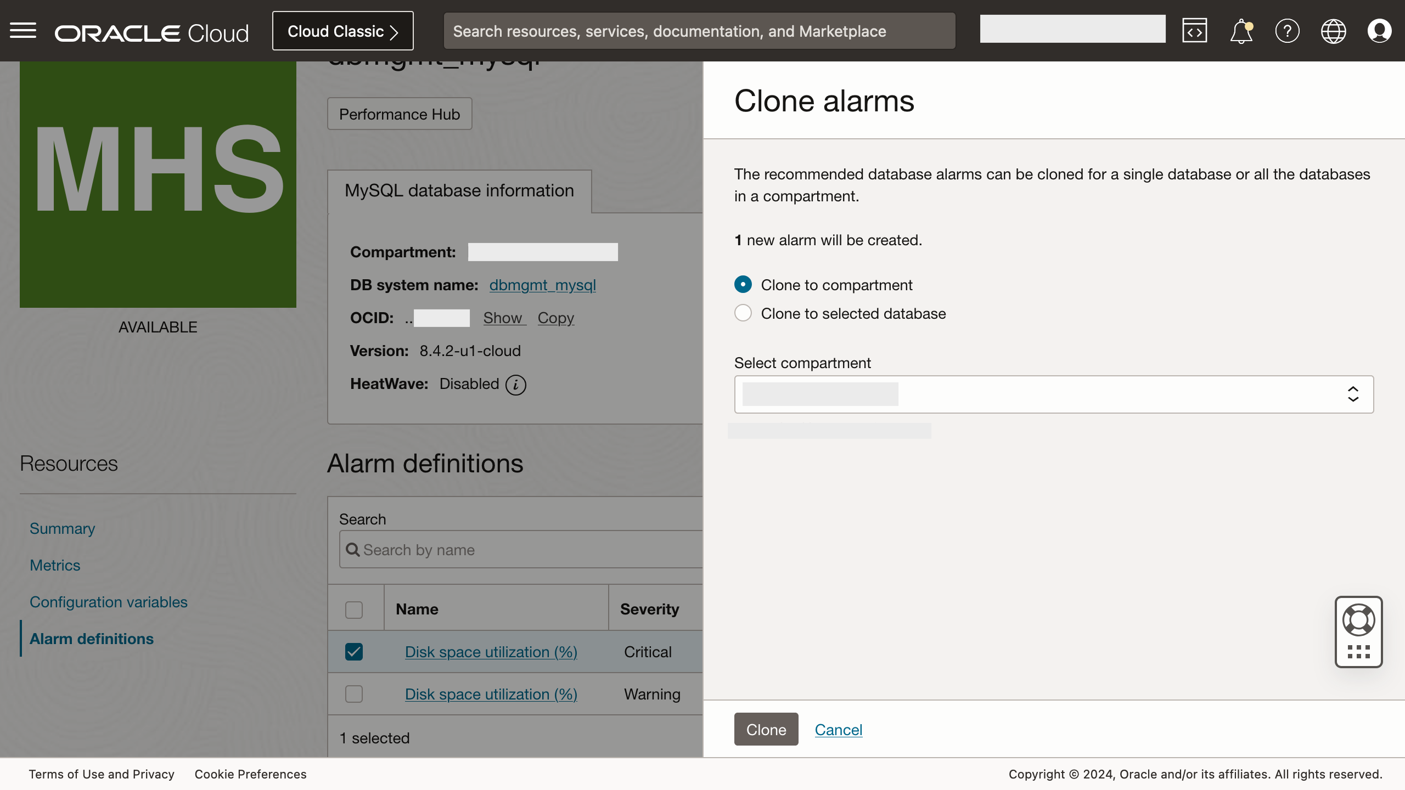The image size is (1405, 790).
Task: Uncheck the Critical Disk space utilization alarm
Action: point(354,652)
